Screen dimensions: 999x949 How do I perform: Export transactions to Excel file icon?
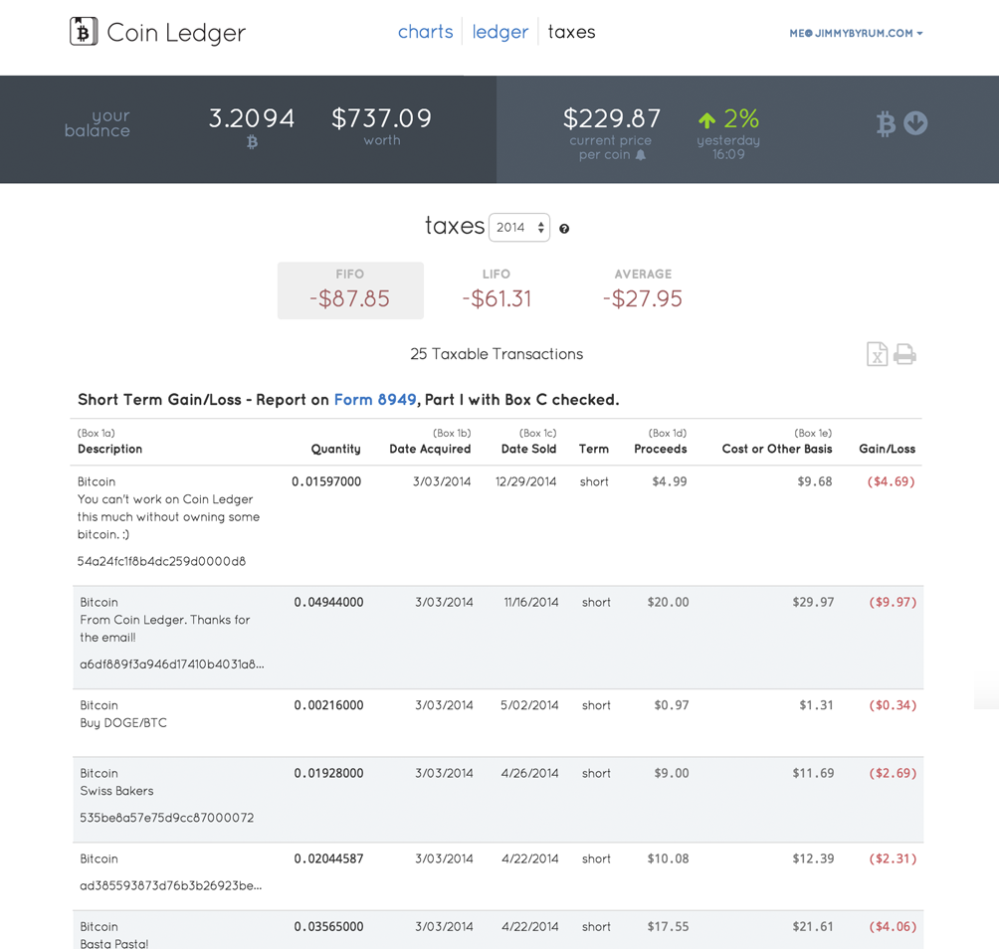click(877, 354)
